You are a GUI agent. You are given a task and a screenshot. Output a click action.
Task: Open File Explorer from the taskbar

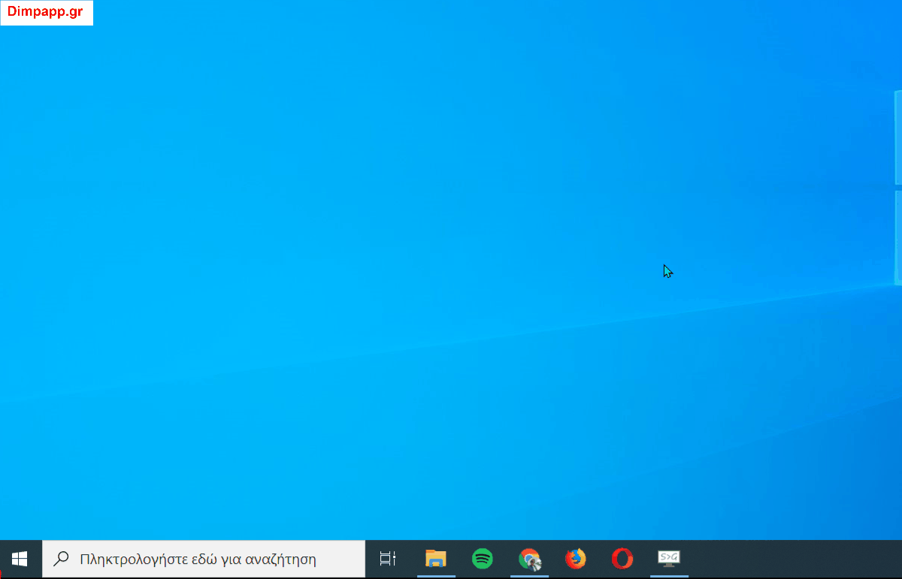(436, 559)
